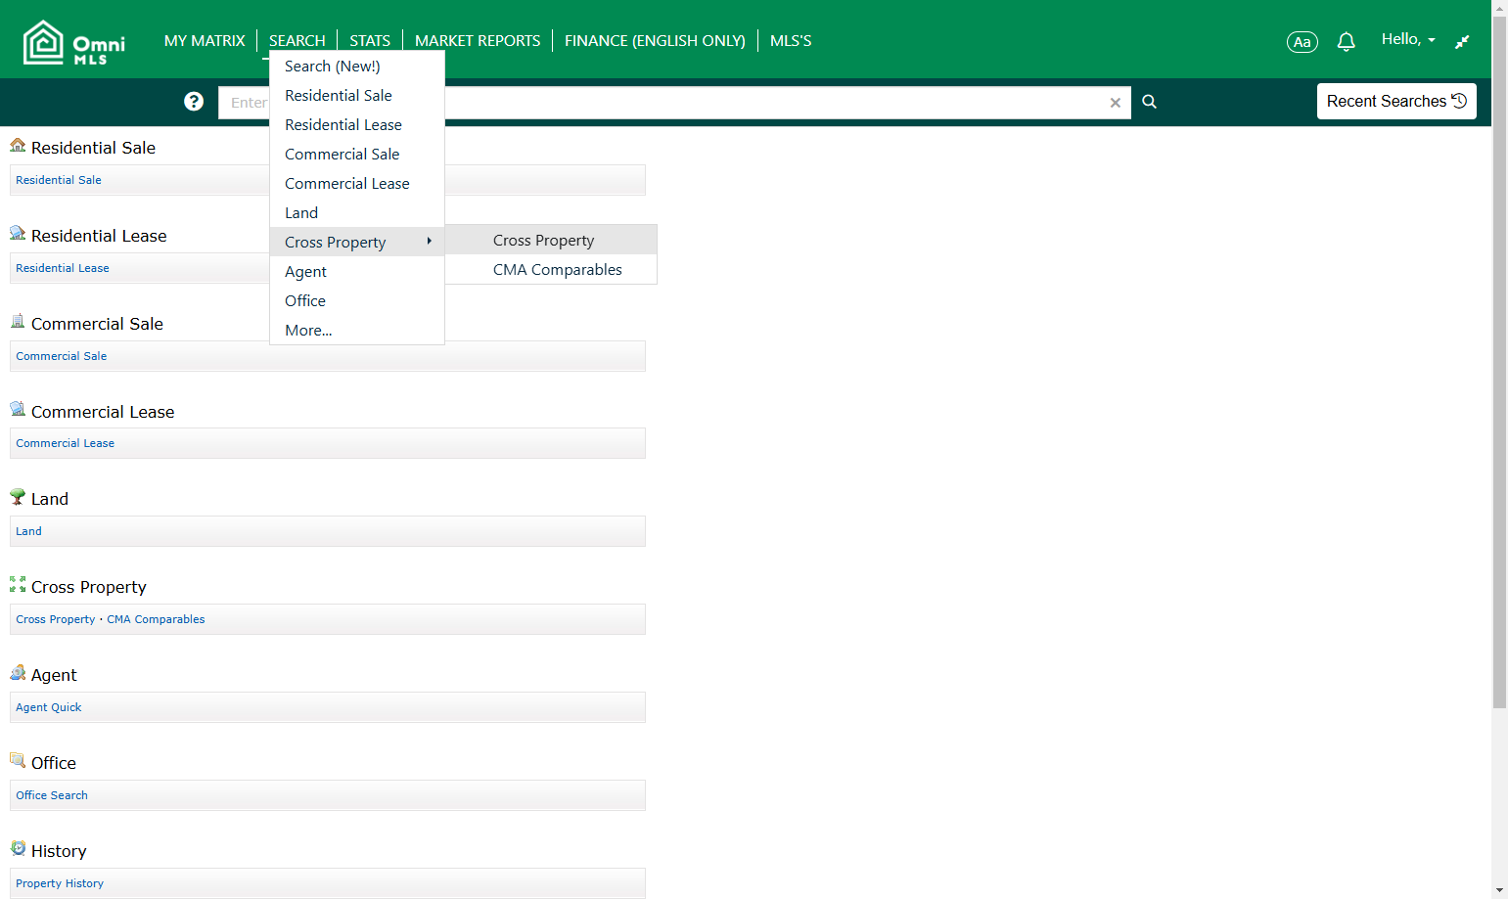Open the Stats menu
The width and height of the screenshot is (1508, 899).
point(370,41)
